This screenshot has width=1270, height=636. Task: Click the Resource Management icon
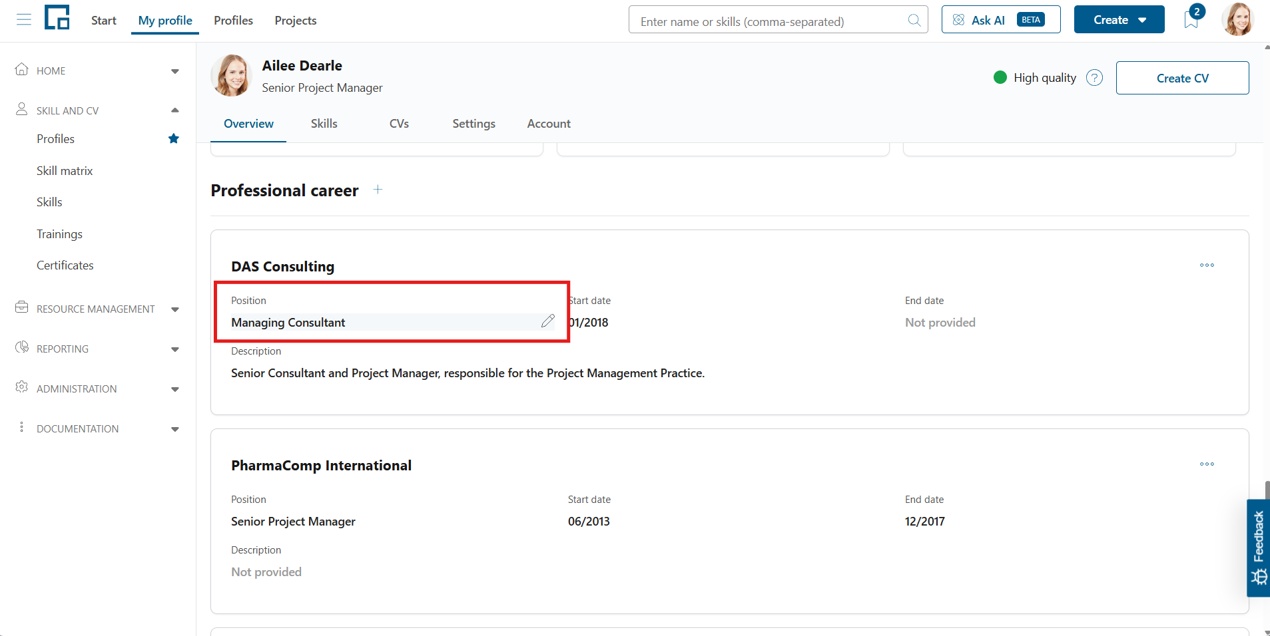click(22, 307)
